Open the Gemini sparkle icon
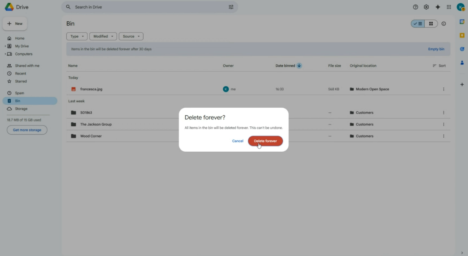 coord(437,7)
